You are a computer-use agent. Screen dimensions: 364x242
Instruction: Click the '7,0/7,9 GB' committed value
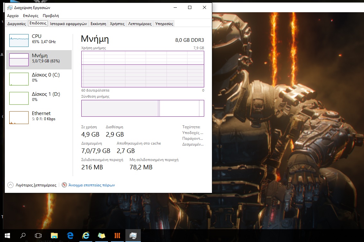(x=96, y=151)
